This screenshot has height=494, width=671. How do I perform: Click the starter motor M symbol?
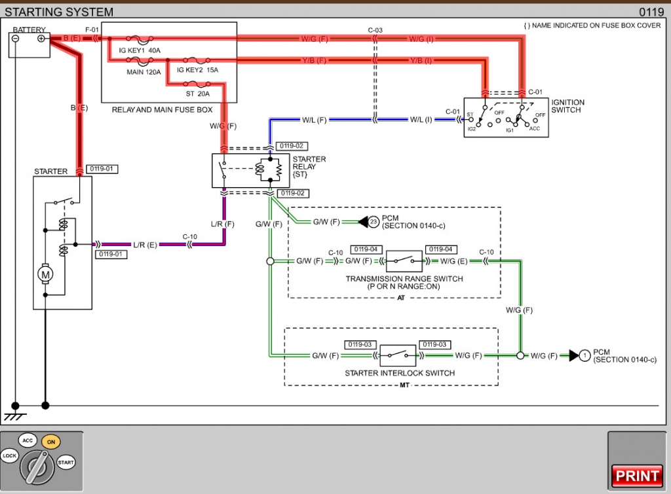point(45,274)
